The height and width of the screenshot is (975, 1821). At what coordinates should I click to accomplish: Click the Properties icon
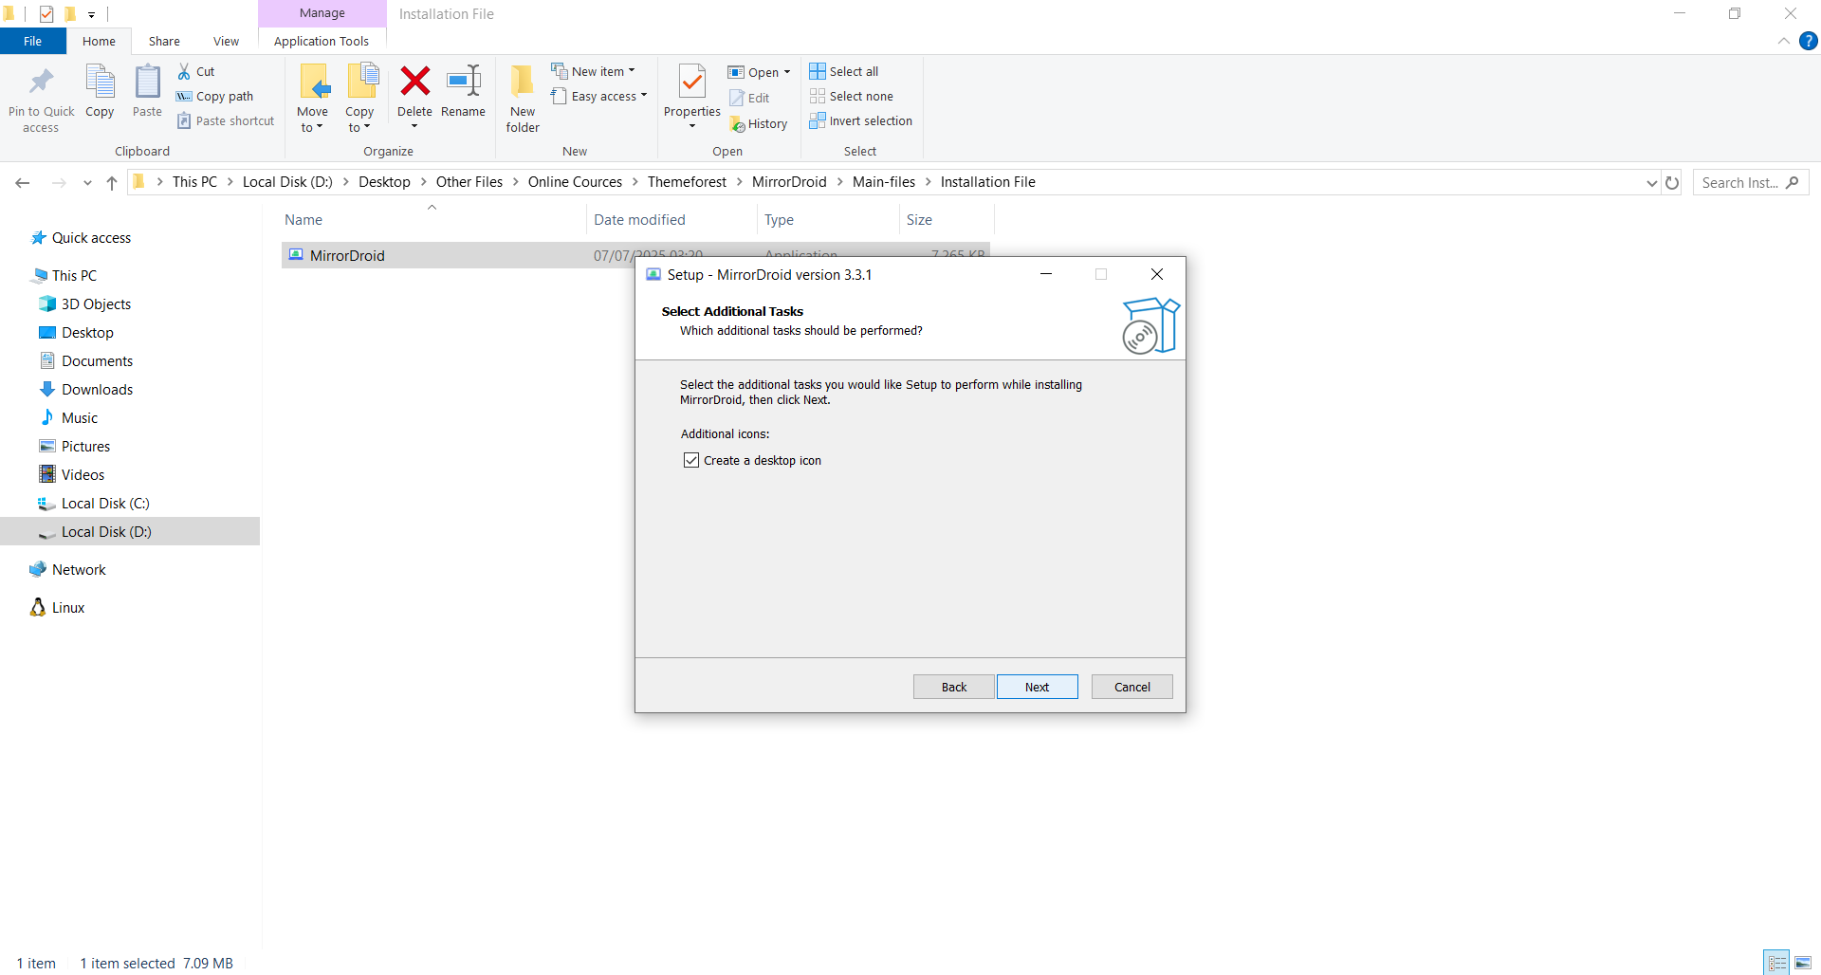[x=692, y=83]
